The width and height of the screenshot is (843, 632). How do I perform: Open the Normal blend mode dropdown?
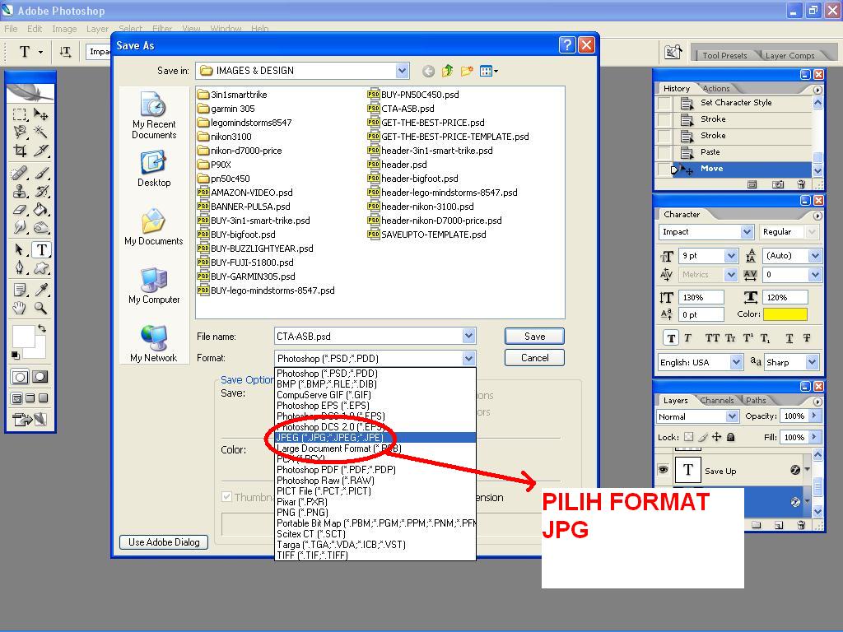click(x=732, y=416)
